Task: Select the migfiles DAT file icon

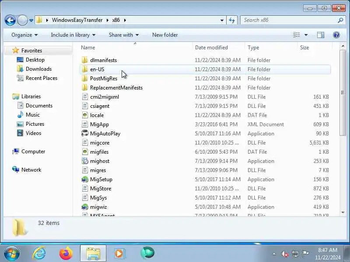Action: coord(84,152)
